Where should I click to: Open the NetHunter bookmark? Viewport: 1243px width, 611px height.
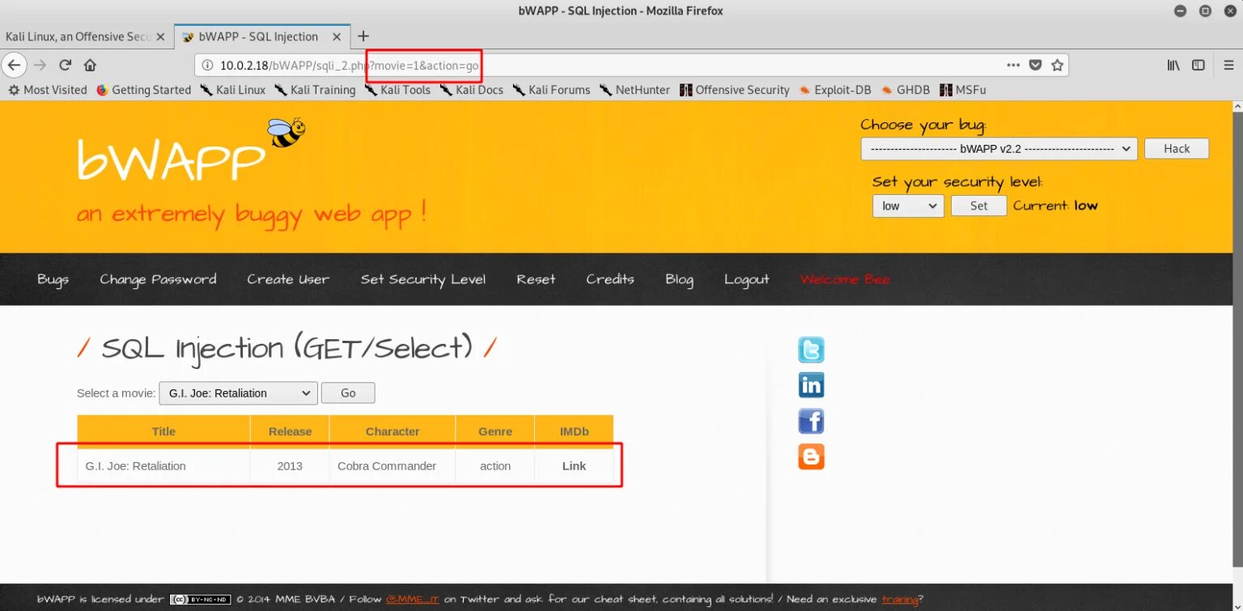[635, 90]
